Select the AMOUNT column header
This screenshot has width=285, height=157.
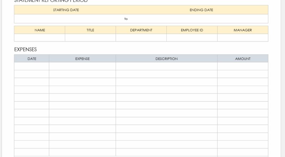pyautogui.click(x=243, y=59)
